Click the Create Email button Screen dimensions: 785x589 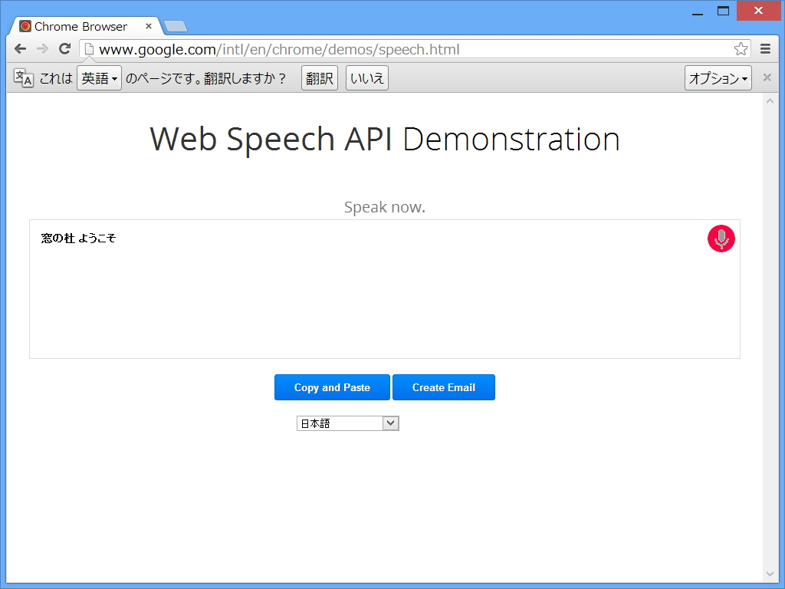(x=444, y=387)
